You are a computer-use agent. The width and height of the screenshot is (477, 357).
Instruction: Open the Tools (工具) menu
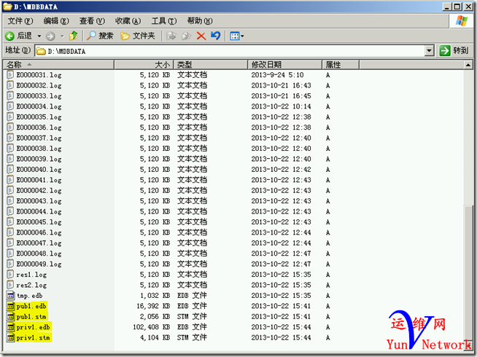(x=163, y=21)
